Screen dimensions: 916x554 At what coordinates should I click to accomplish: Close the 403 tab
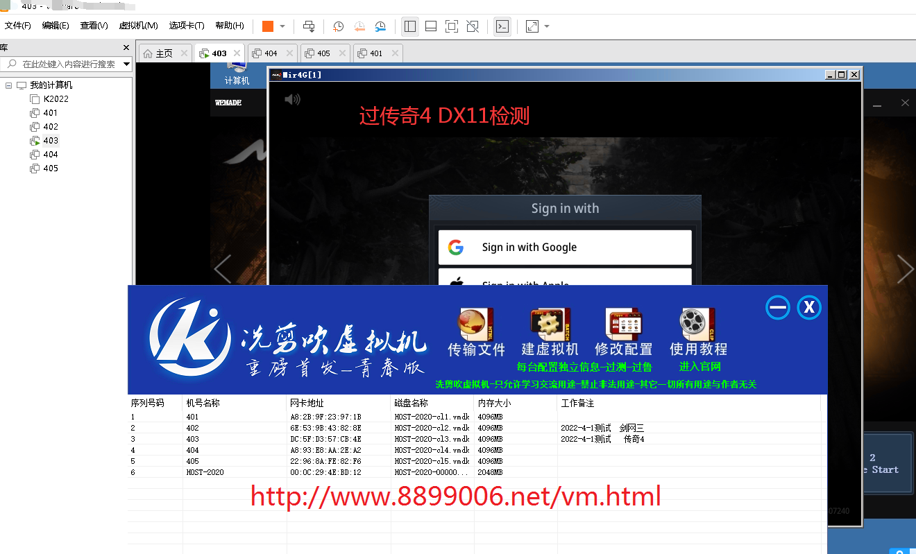click(x=237, y=53)
